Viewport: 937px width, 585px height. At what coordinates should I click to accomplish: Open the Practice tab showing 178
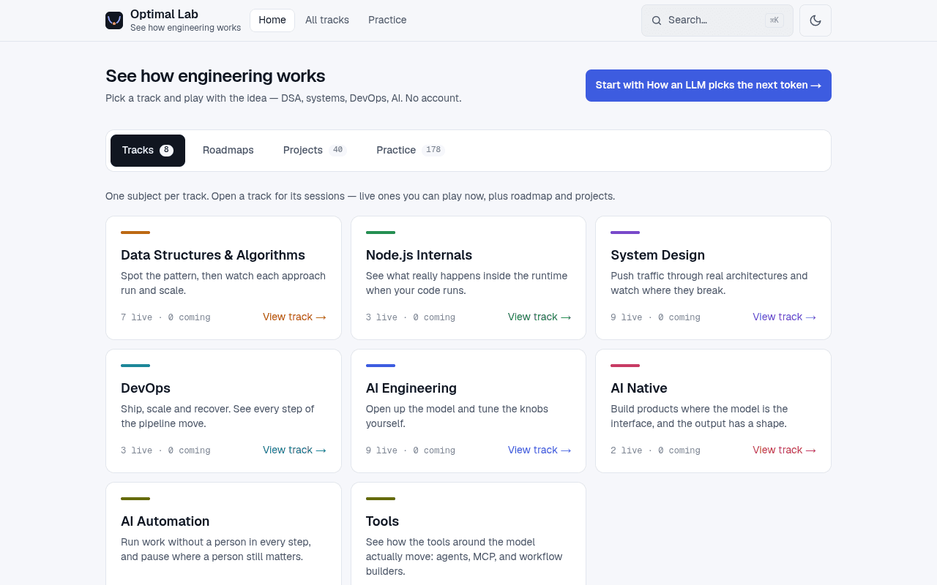(x=411, y=151)
